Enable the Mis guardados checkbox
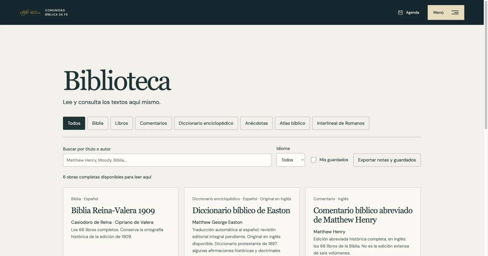This screenshot has width=488, height=256. 314,160
